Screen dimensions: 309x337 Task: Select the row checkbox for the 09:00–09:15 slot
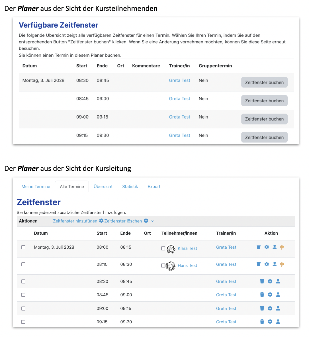click(x=23, y=309)
